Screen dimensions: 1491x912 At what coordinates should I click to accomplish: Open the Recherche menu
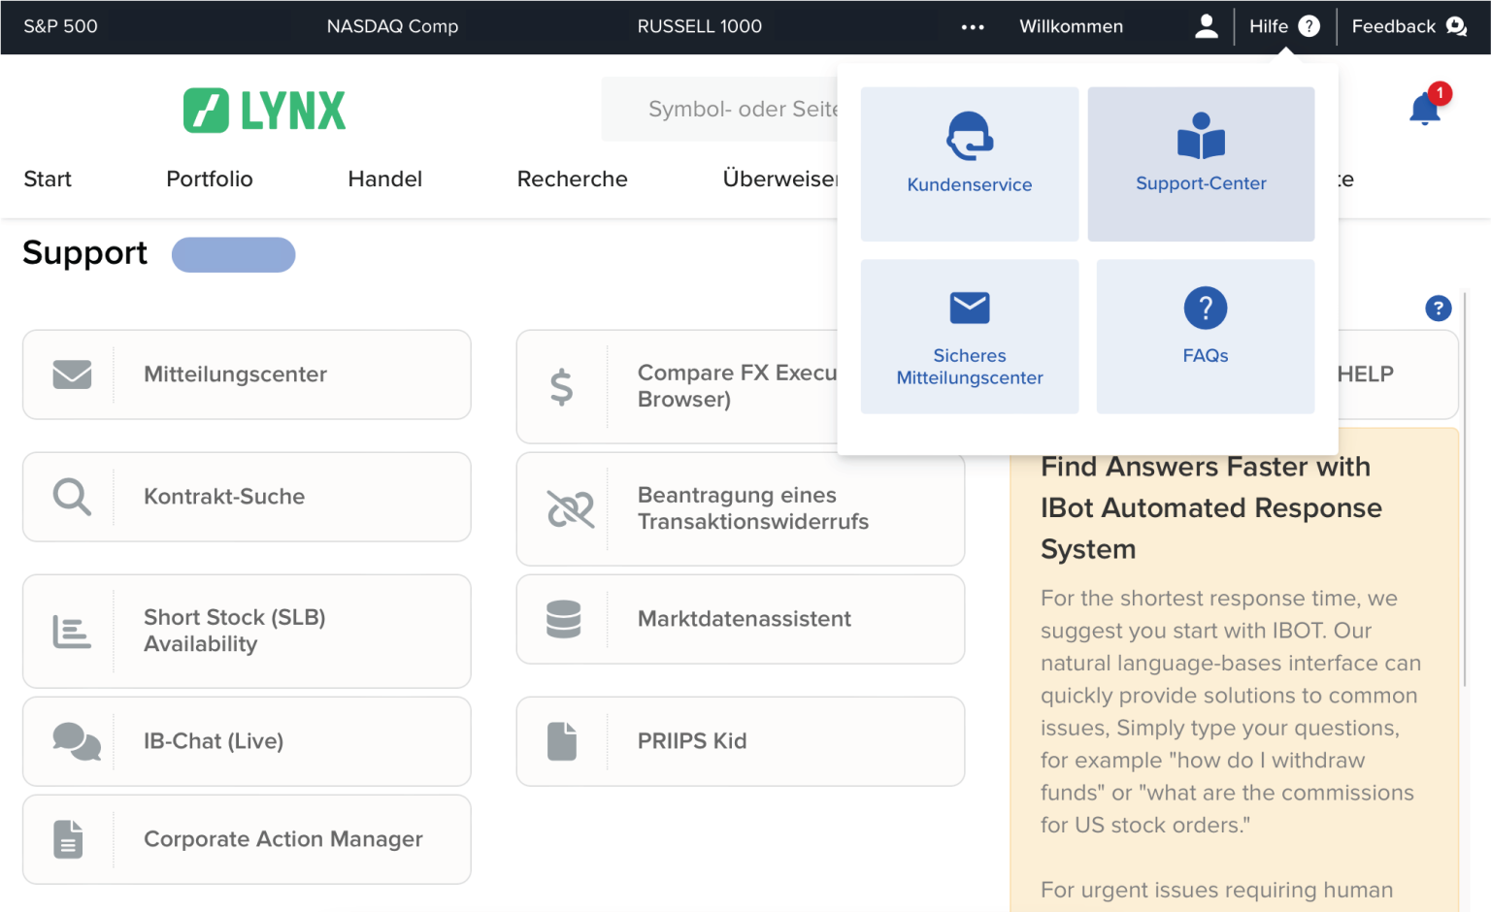573,179
